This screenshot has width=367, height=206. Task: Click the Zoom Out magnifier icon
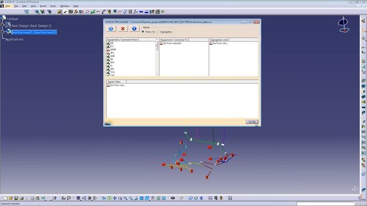click(131, 199)
